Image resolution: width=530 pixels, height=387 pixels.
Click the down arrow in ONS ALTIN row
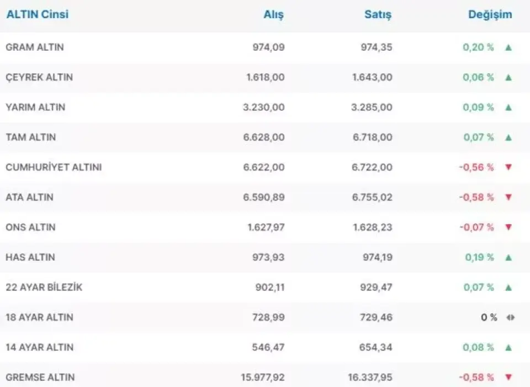point(508,227)
